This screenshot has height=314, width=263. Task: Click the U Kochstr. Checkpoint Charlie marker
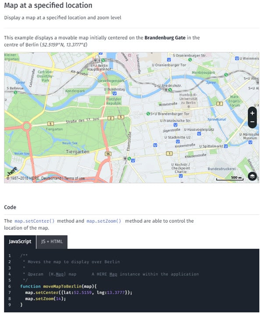pos(181,176)
